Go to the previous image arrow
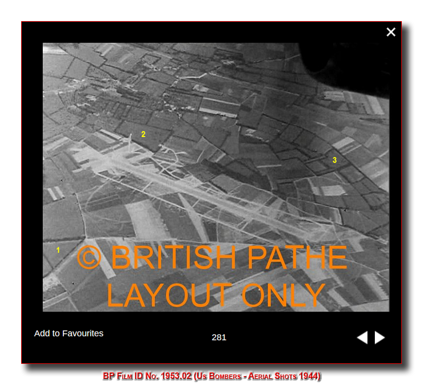 click(x=362, y=337)
